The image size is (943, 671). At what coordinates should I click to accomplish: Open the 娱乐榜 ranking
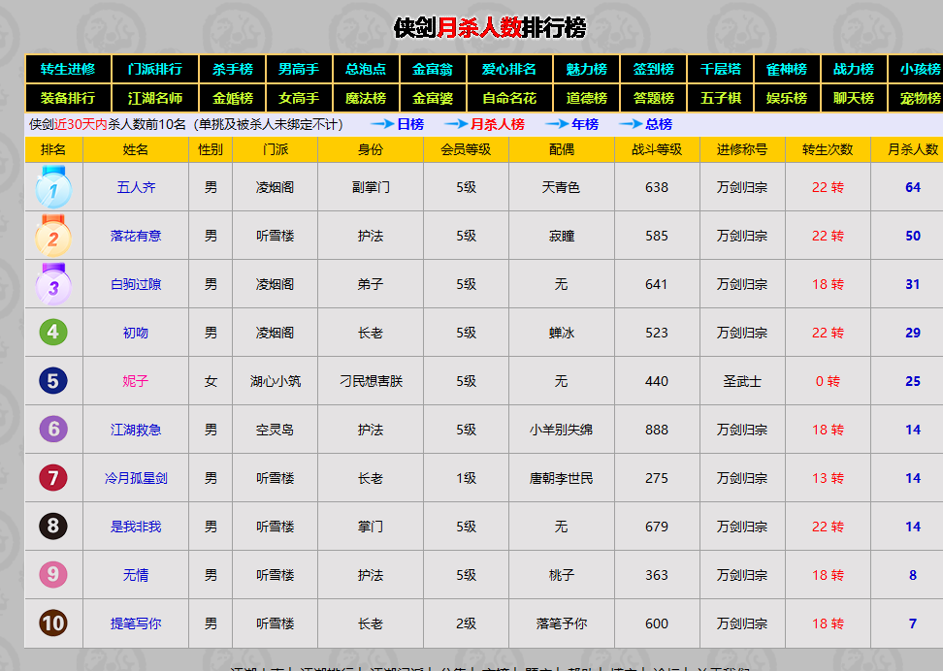(787, 98)
